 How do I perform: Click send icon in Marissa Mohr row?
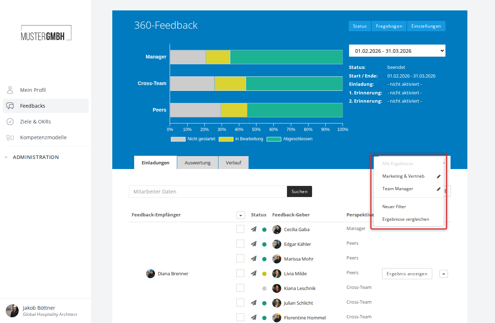(x=254, y=258)
